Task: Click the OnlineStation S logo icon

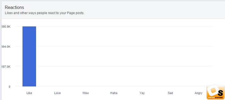Action: coord(216,91)
